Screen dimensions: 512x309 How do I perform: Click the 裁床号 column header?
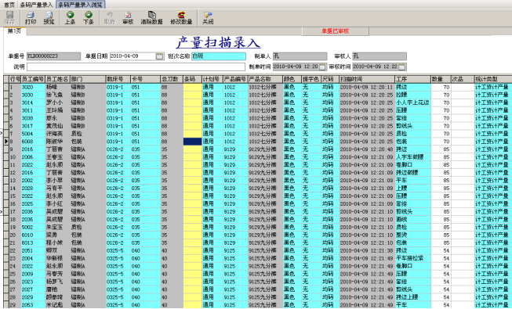coord(118,79)
